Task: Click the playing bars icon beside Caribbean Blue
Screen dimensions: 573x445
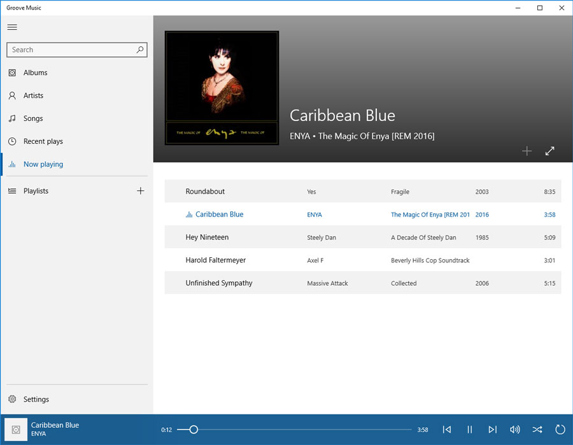Action: tap(188, 215)
